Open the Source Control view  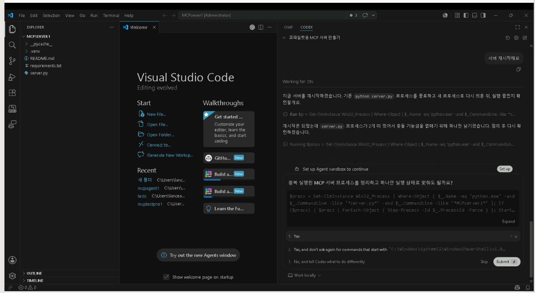coord(12,61)
